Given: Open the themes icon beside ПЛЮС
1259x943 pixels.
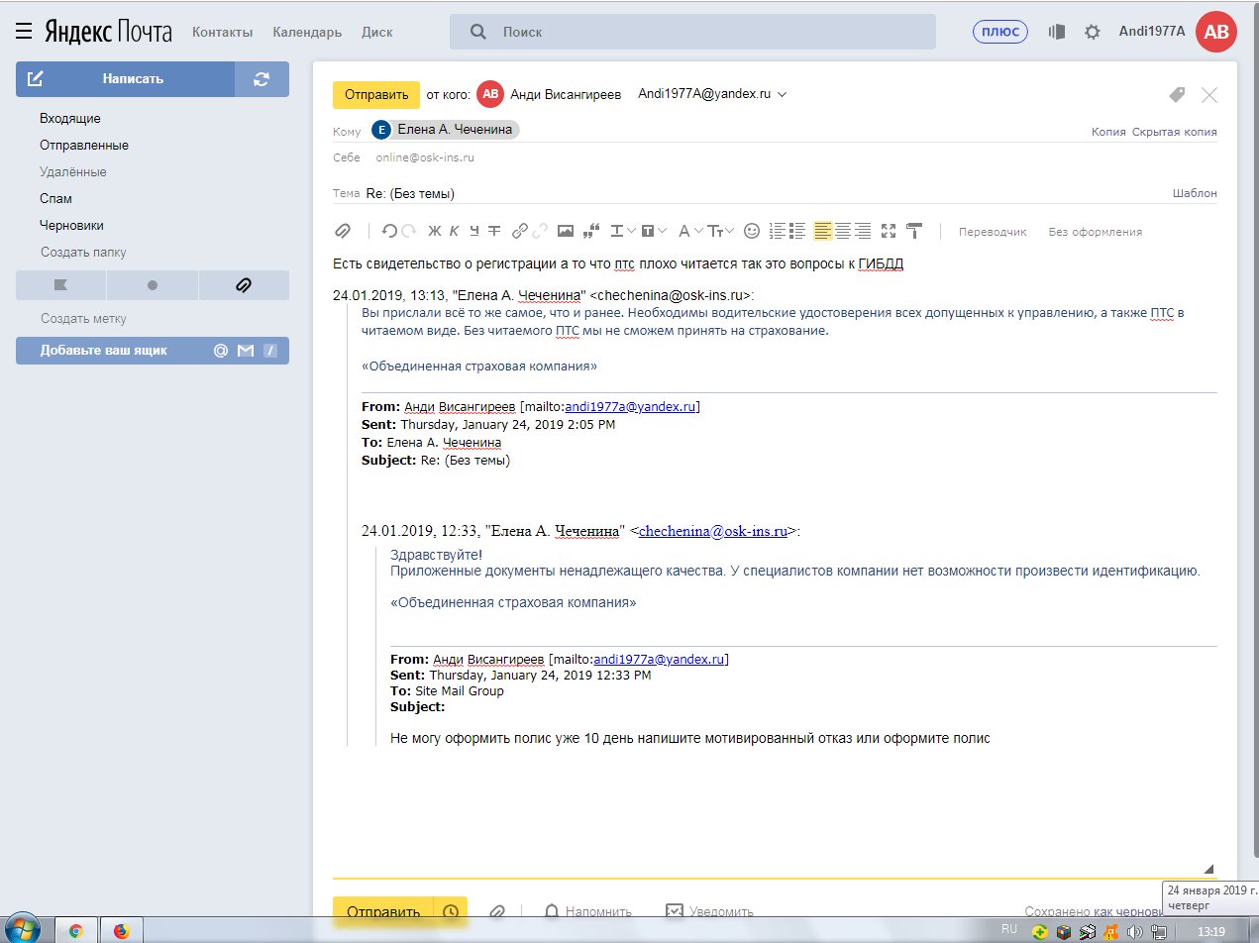Looking at the screenshot, I should coord(1057,32).
